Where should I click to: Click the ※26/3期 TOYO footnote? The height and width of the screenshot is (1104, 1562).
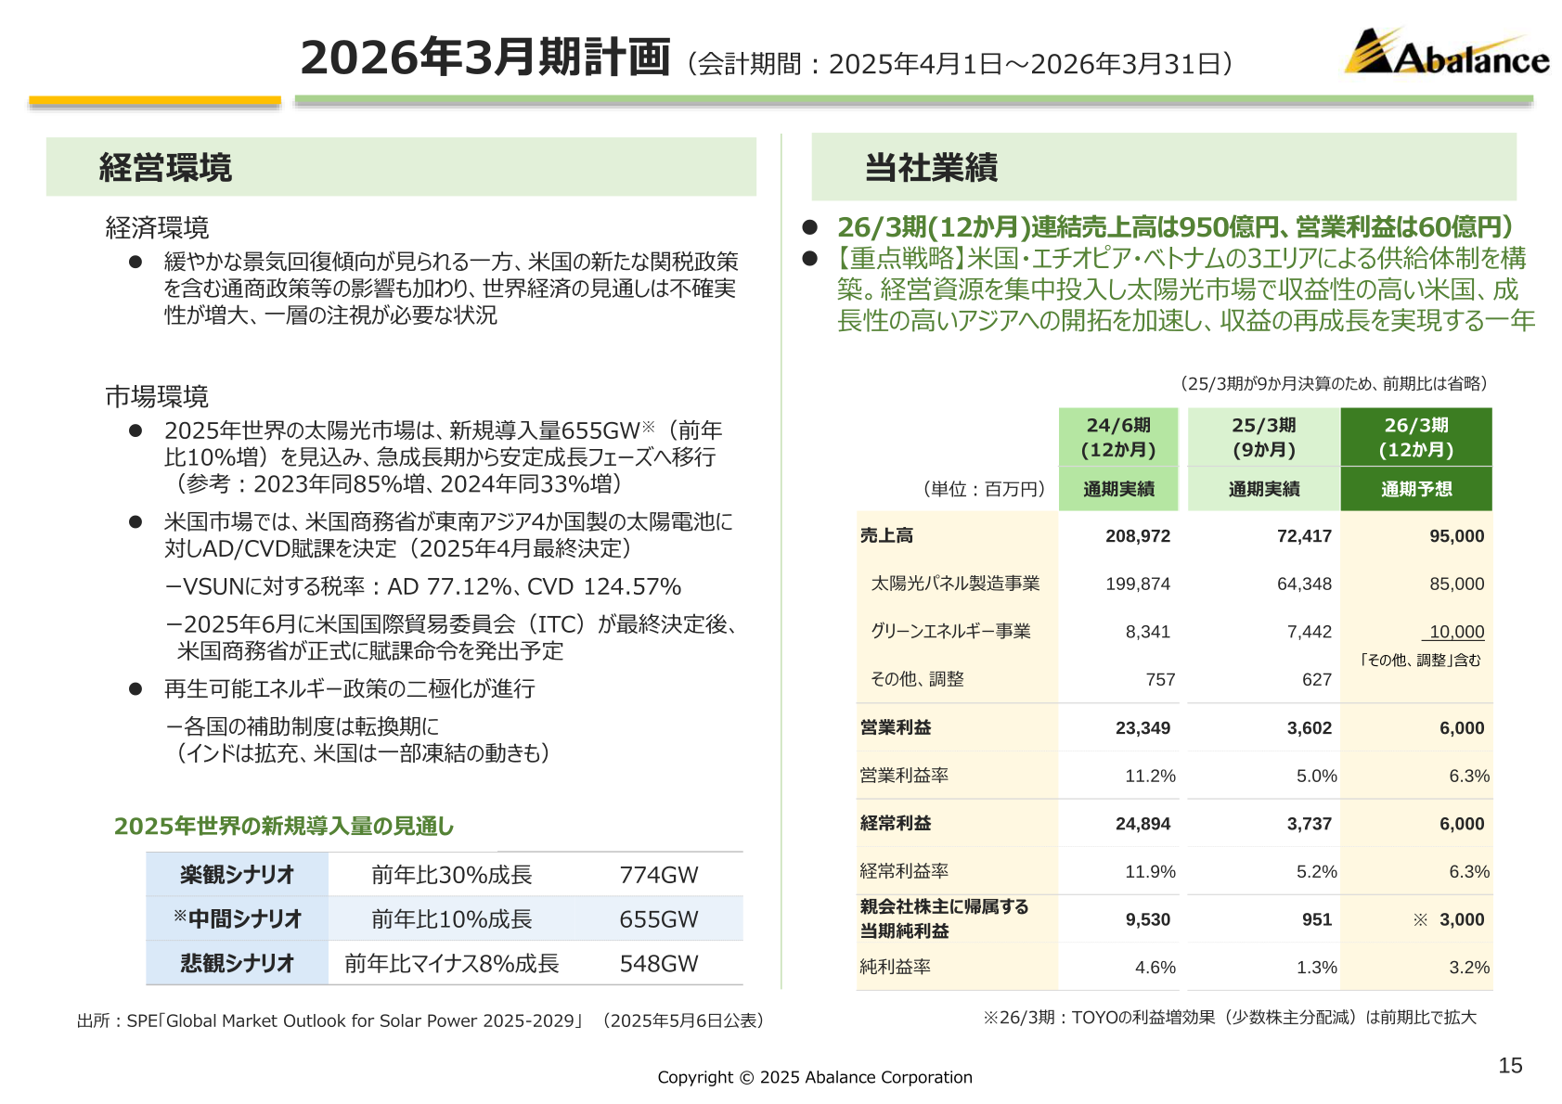[1230, 1018]
